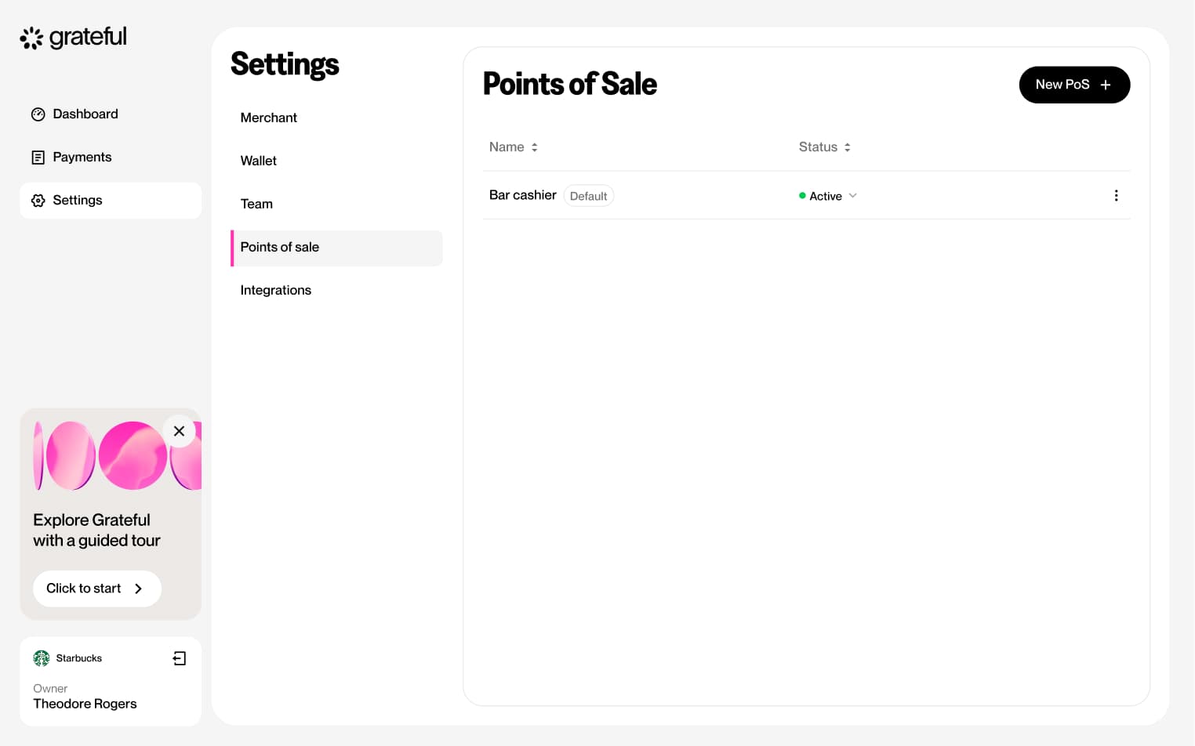Select Points of sale in settings
The width and height of the screenshot is (1195, 746).
pyautogui.click(x=279, y=247)
